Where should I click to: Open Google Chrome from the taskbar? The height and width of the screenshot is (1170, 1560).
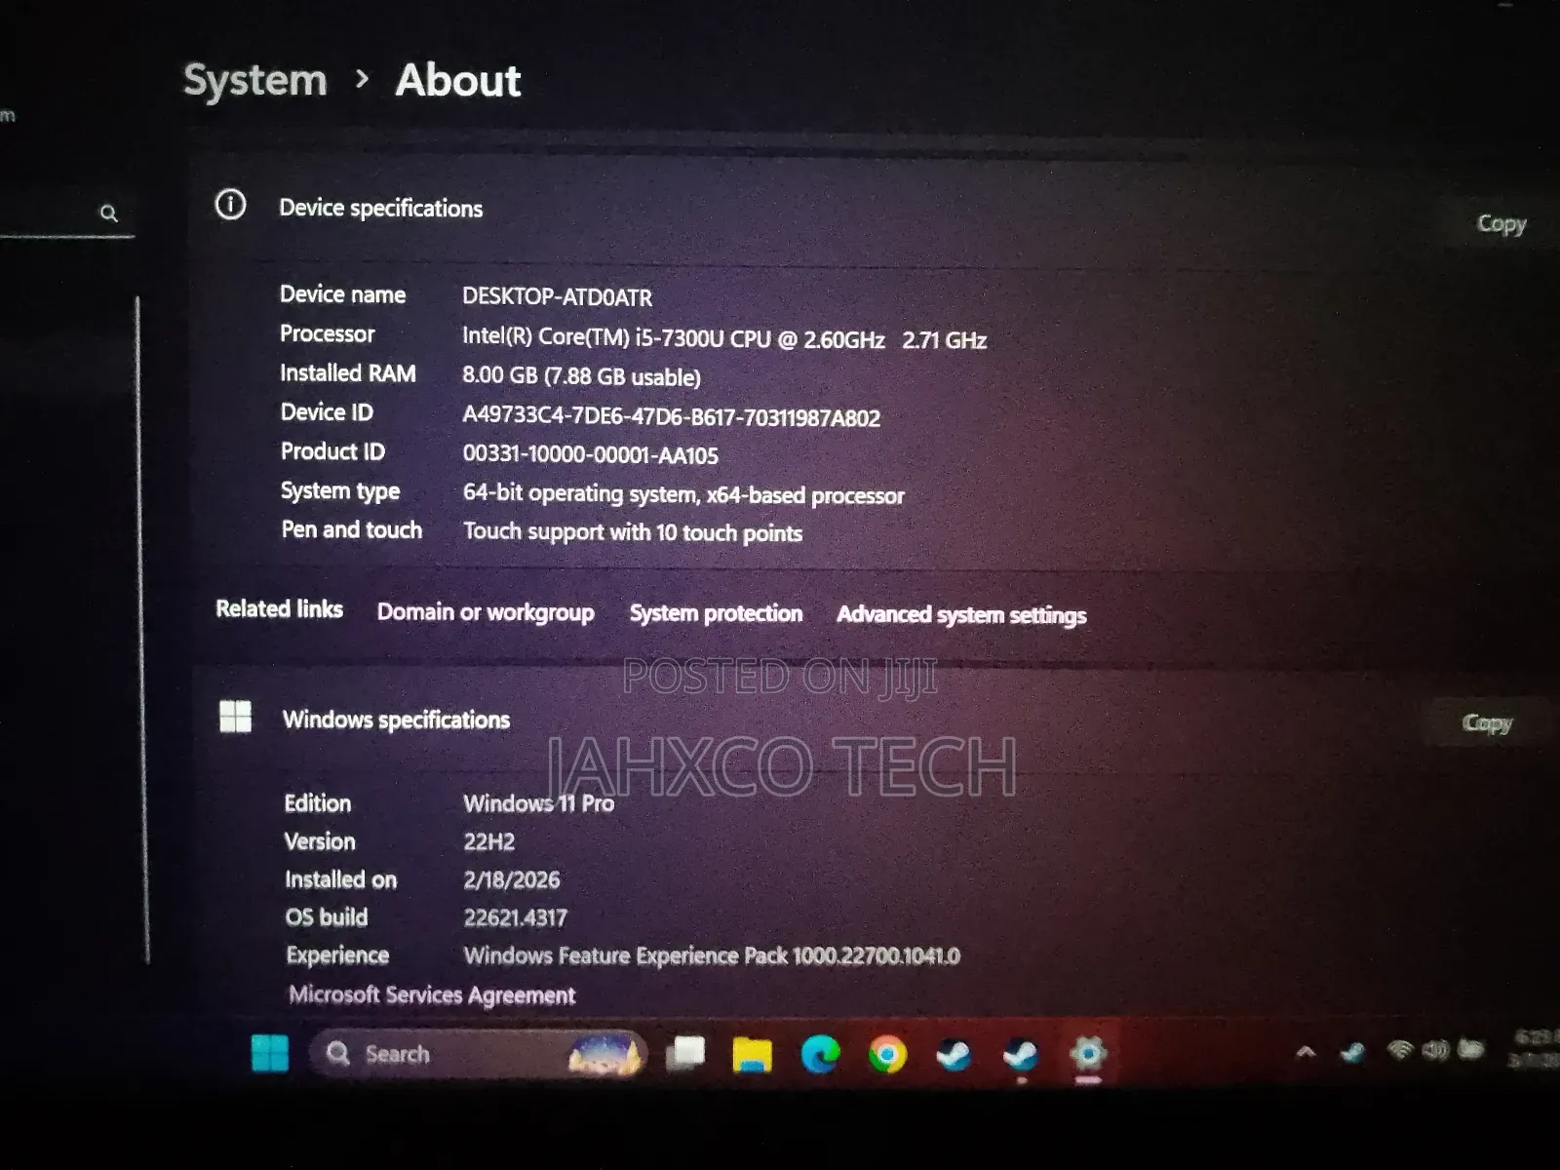tap(887, 1054)
